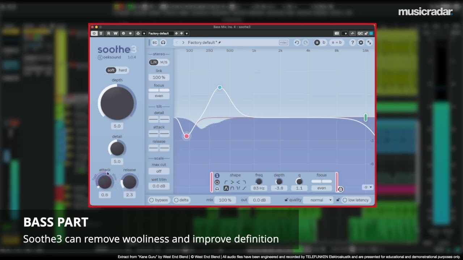Click the band q value 1.1
This screenshot has height=260, width=463.
299,188
